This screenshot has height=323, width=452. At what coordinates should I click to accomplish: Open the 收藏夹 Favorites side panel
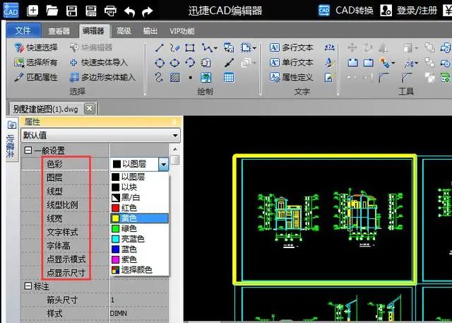11,140
